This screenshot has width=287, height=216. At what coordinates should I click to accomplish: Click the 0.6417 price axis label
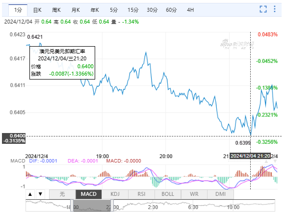[17, 58]
